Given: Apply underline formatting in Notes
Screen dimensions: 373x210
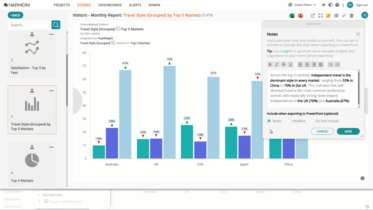Looking at the screenshot, I should click(x=290, y=65).
